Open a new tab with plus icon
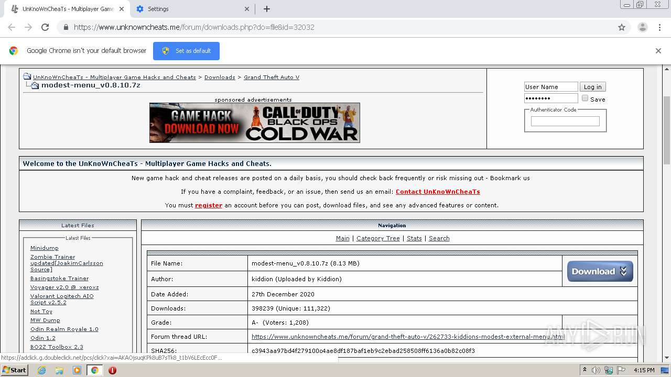Image resolution: width=671 pixels, height=377 pixels. (x=267, y=9)
